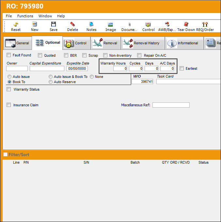
Task: Open Notes from the toolbar
Action: [x=91, y=26]
